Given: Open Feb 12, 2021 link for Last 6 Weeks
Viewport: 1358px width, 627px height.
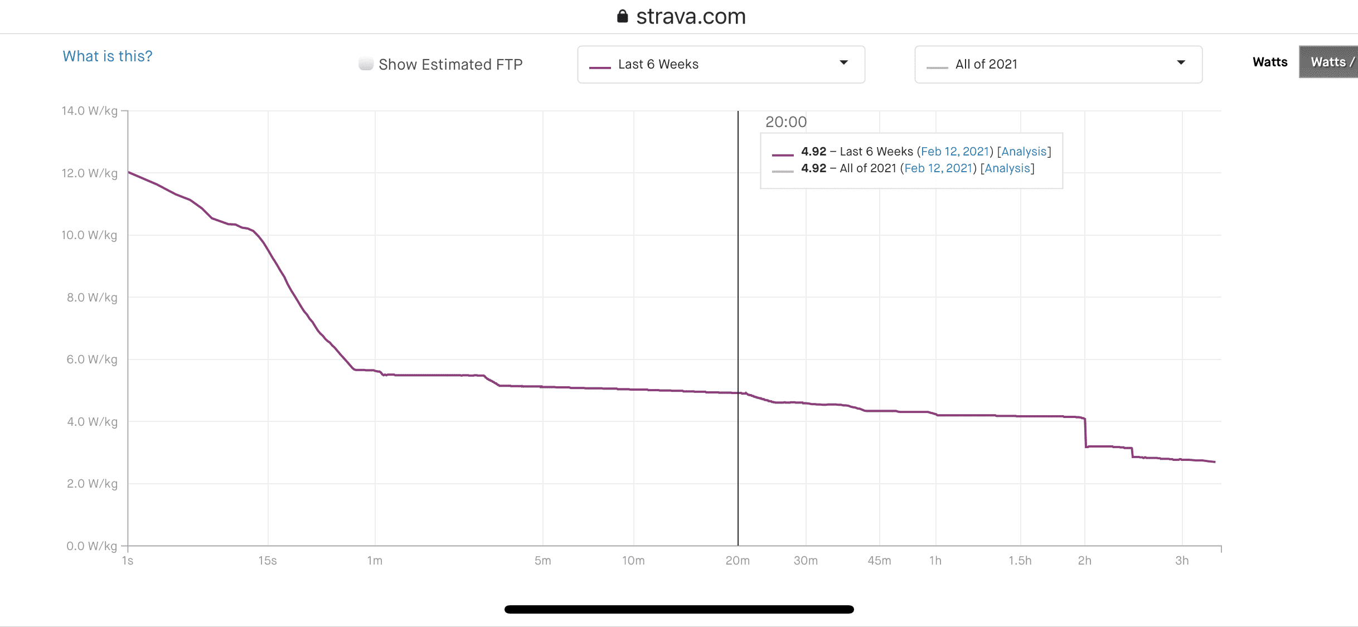Looking at the screenshot, I should click(954, 152).
